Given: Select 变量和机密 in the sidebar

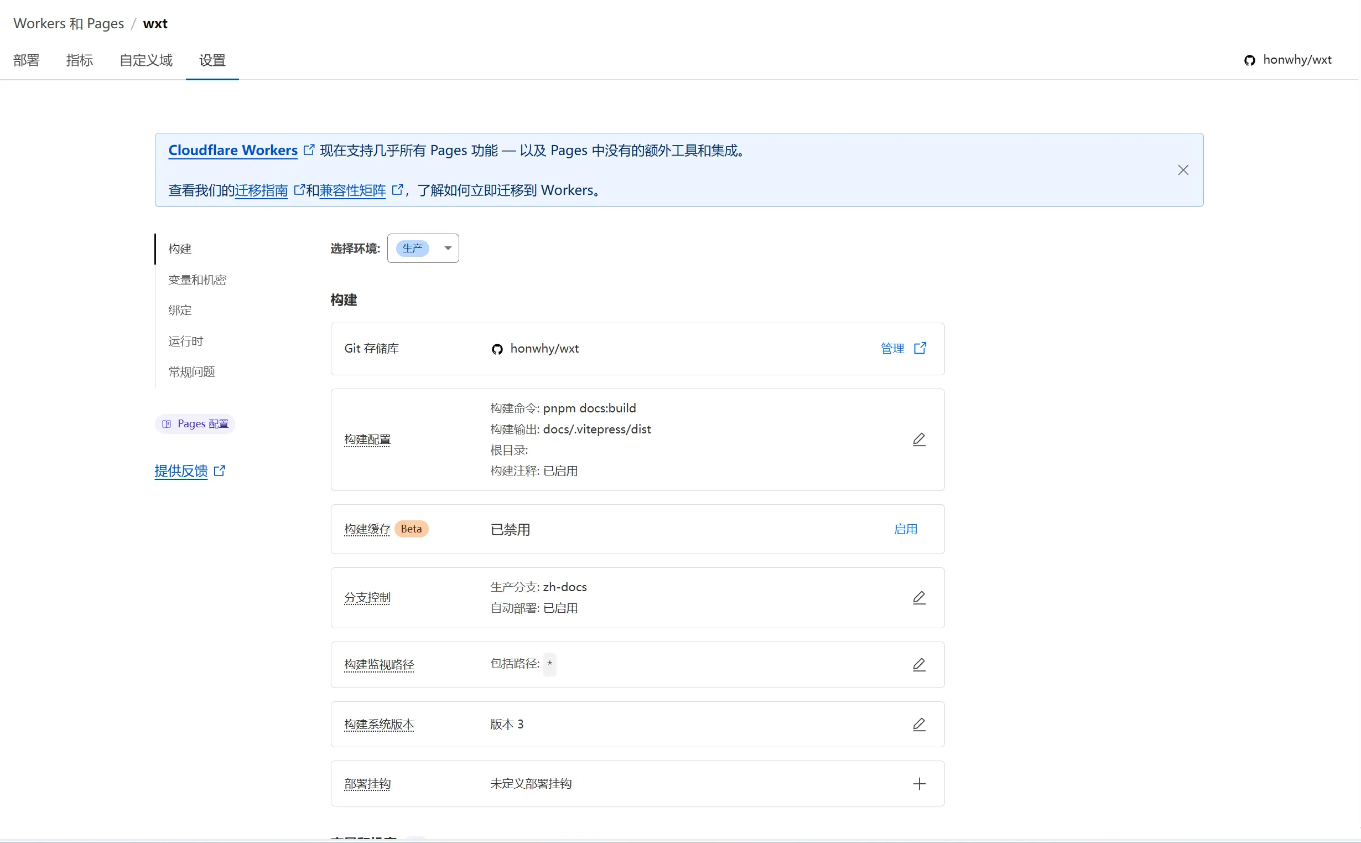Looking at the screenshot, I should (x=197, y=280).
